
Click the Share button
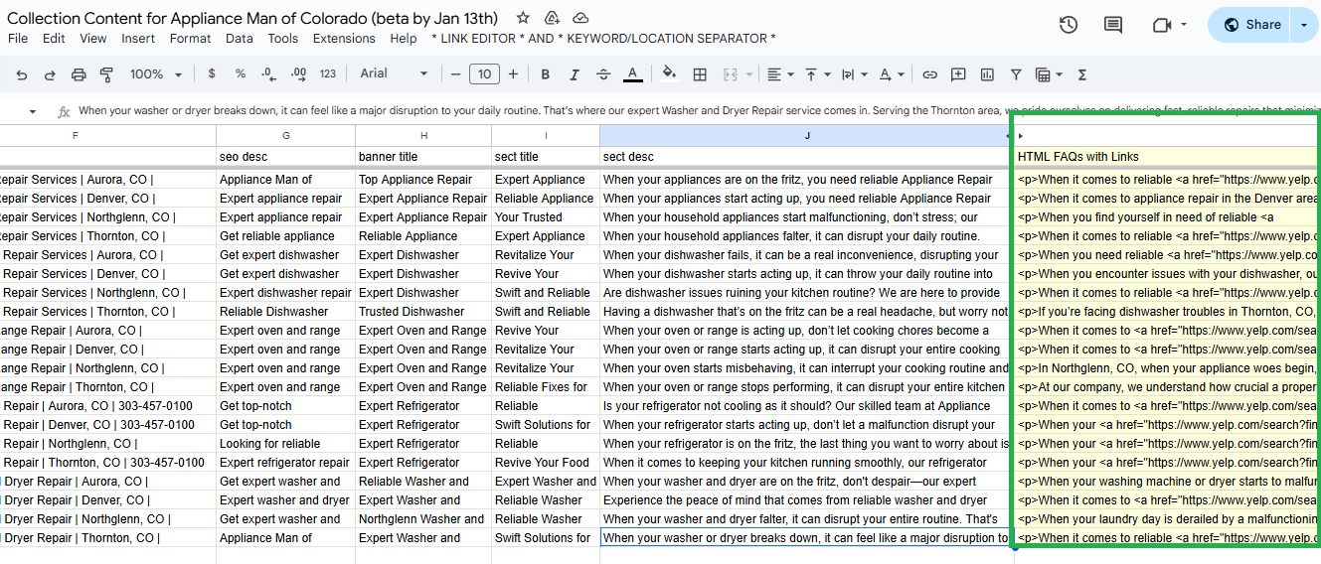[x=1251, y=25]
